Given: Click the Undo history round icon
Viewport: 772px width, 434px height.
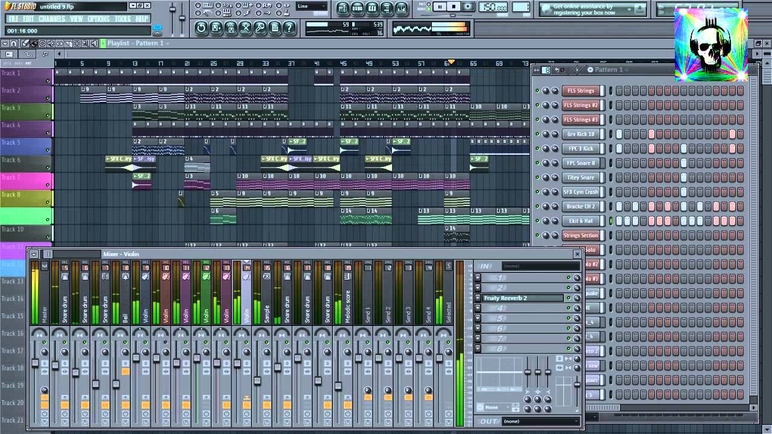Looking at the screenshot, I should point(201,28).
